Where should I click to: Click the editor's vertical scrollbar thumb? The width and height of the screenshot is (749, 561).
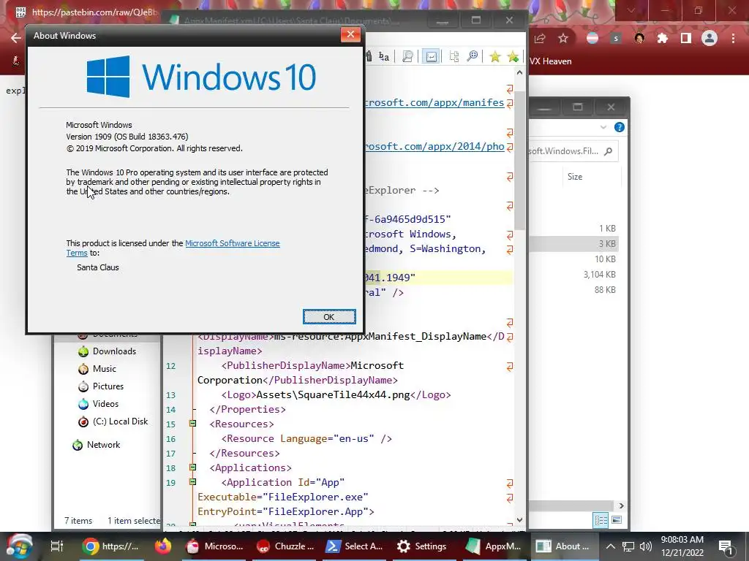pyautogui.click(x=520, y=160)
